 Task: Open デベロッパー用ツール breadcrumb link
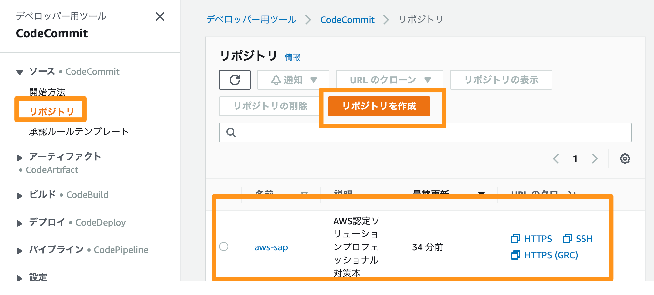[252, 19]
